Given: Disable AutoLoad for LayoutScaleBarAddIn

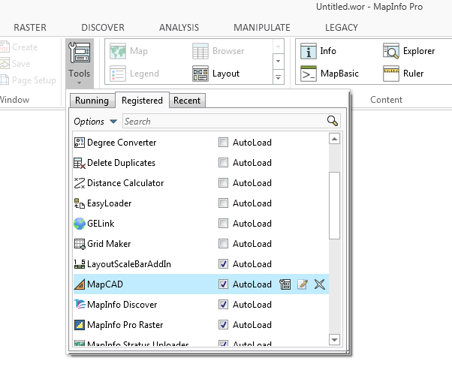Looking at the screenshot, I should [x=224, y=264].
